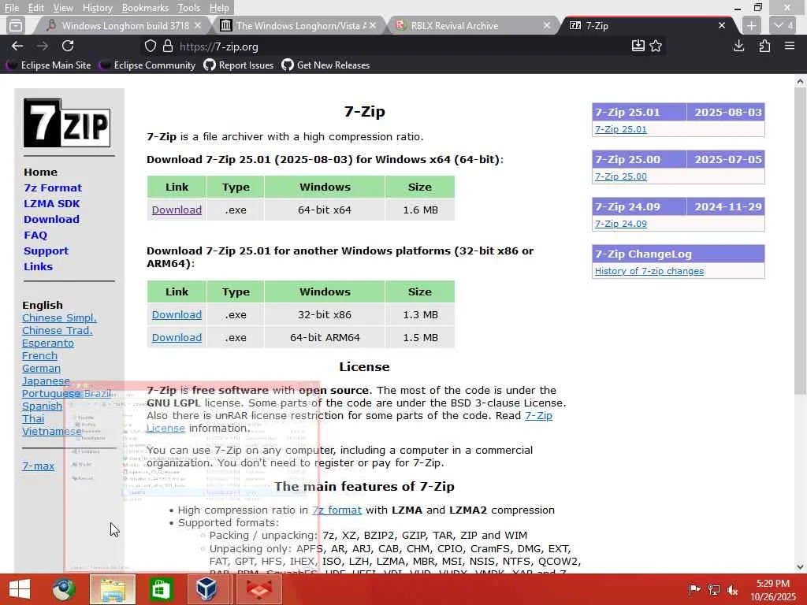Open History of 7-zip changes link
807x605 pixels.
tap(649, 271)
